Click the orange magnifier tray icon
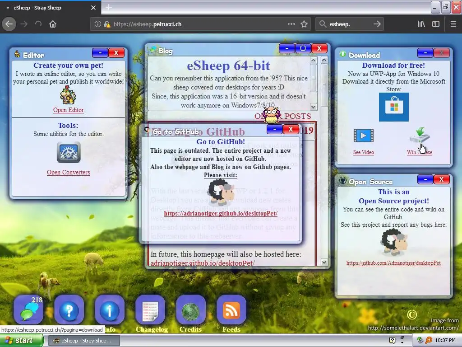Screen dimensions: 462x347 click(429, 341)
